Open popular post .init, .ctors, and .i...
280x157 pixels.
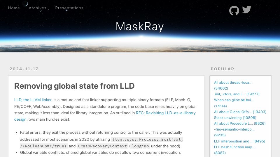[x=237, y=94]
